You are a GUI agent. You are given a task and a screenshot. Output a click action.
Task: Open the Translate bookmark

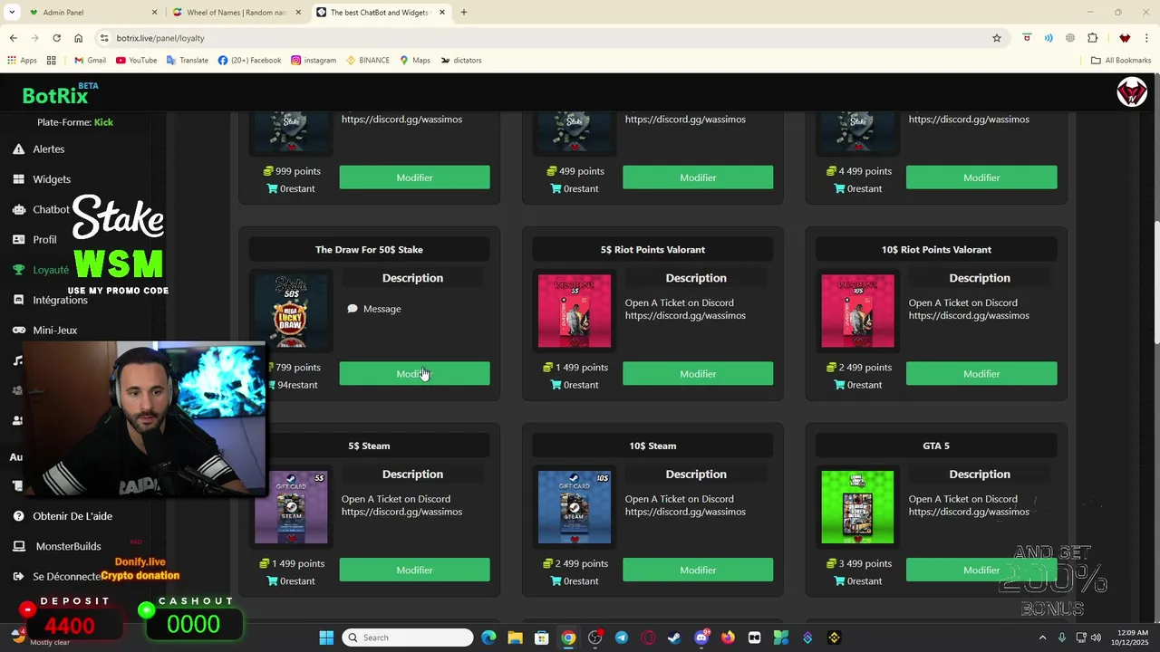[x=188, y=61]
